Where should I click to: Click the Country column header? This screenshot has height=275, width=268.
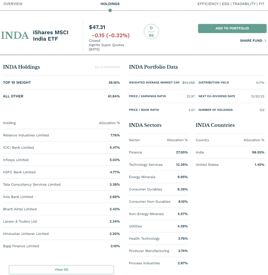pos(202,140)
